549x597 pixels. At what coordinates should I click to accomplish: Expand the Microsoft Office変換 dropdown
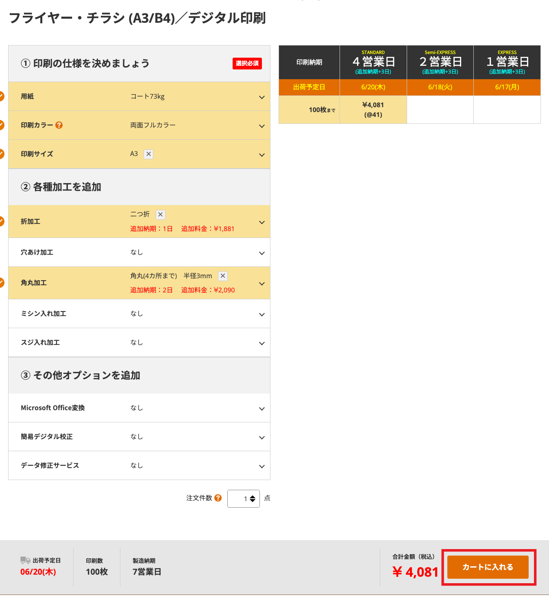(262, 409)
